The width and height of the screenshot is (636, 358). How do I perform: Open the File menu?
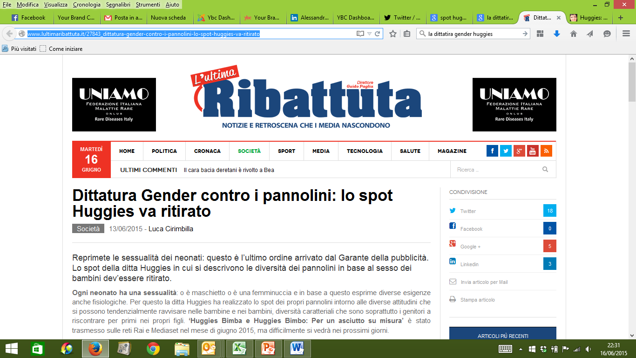pos(7,4)
